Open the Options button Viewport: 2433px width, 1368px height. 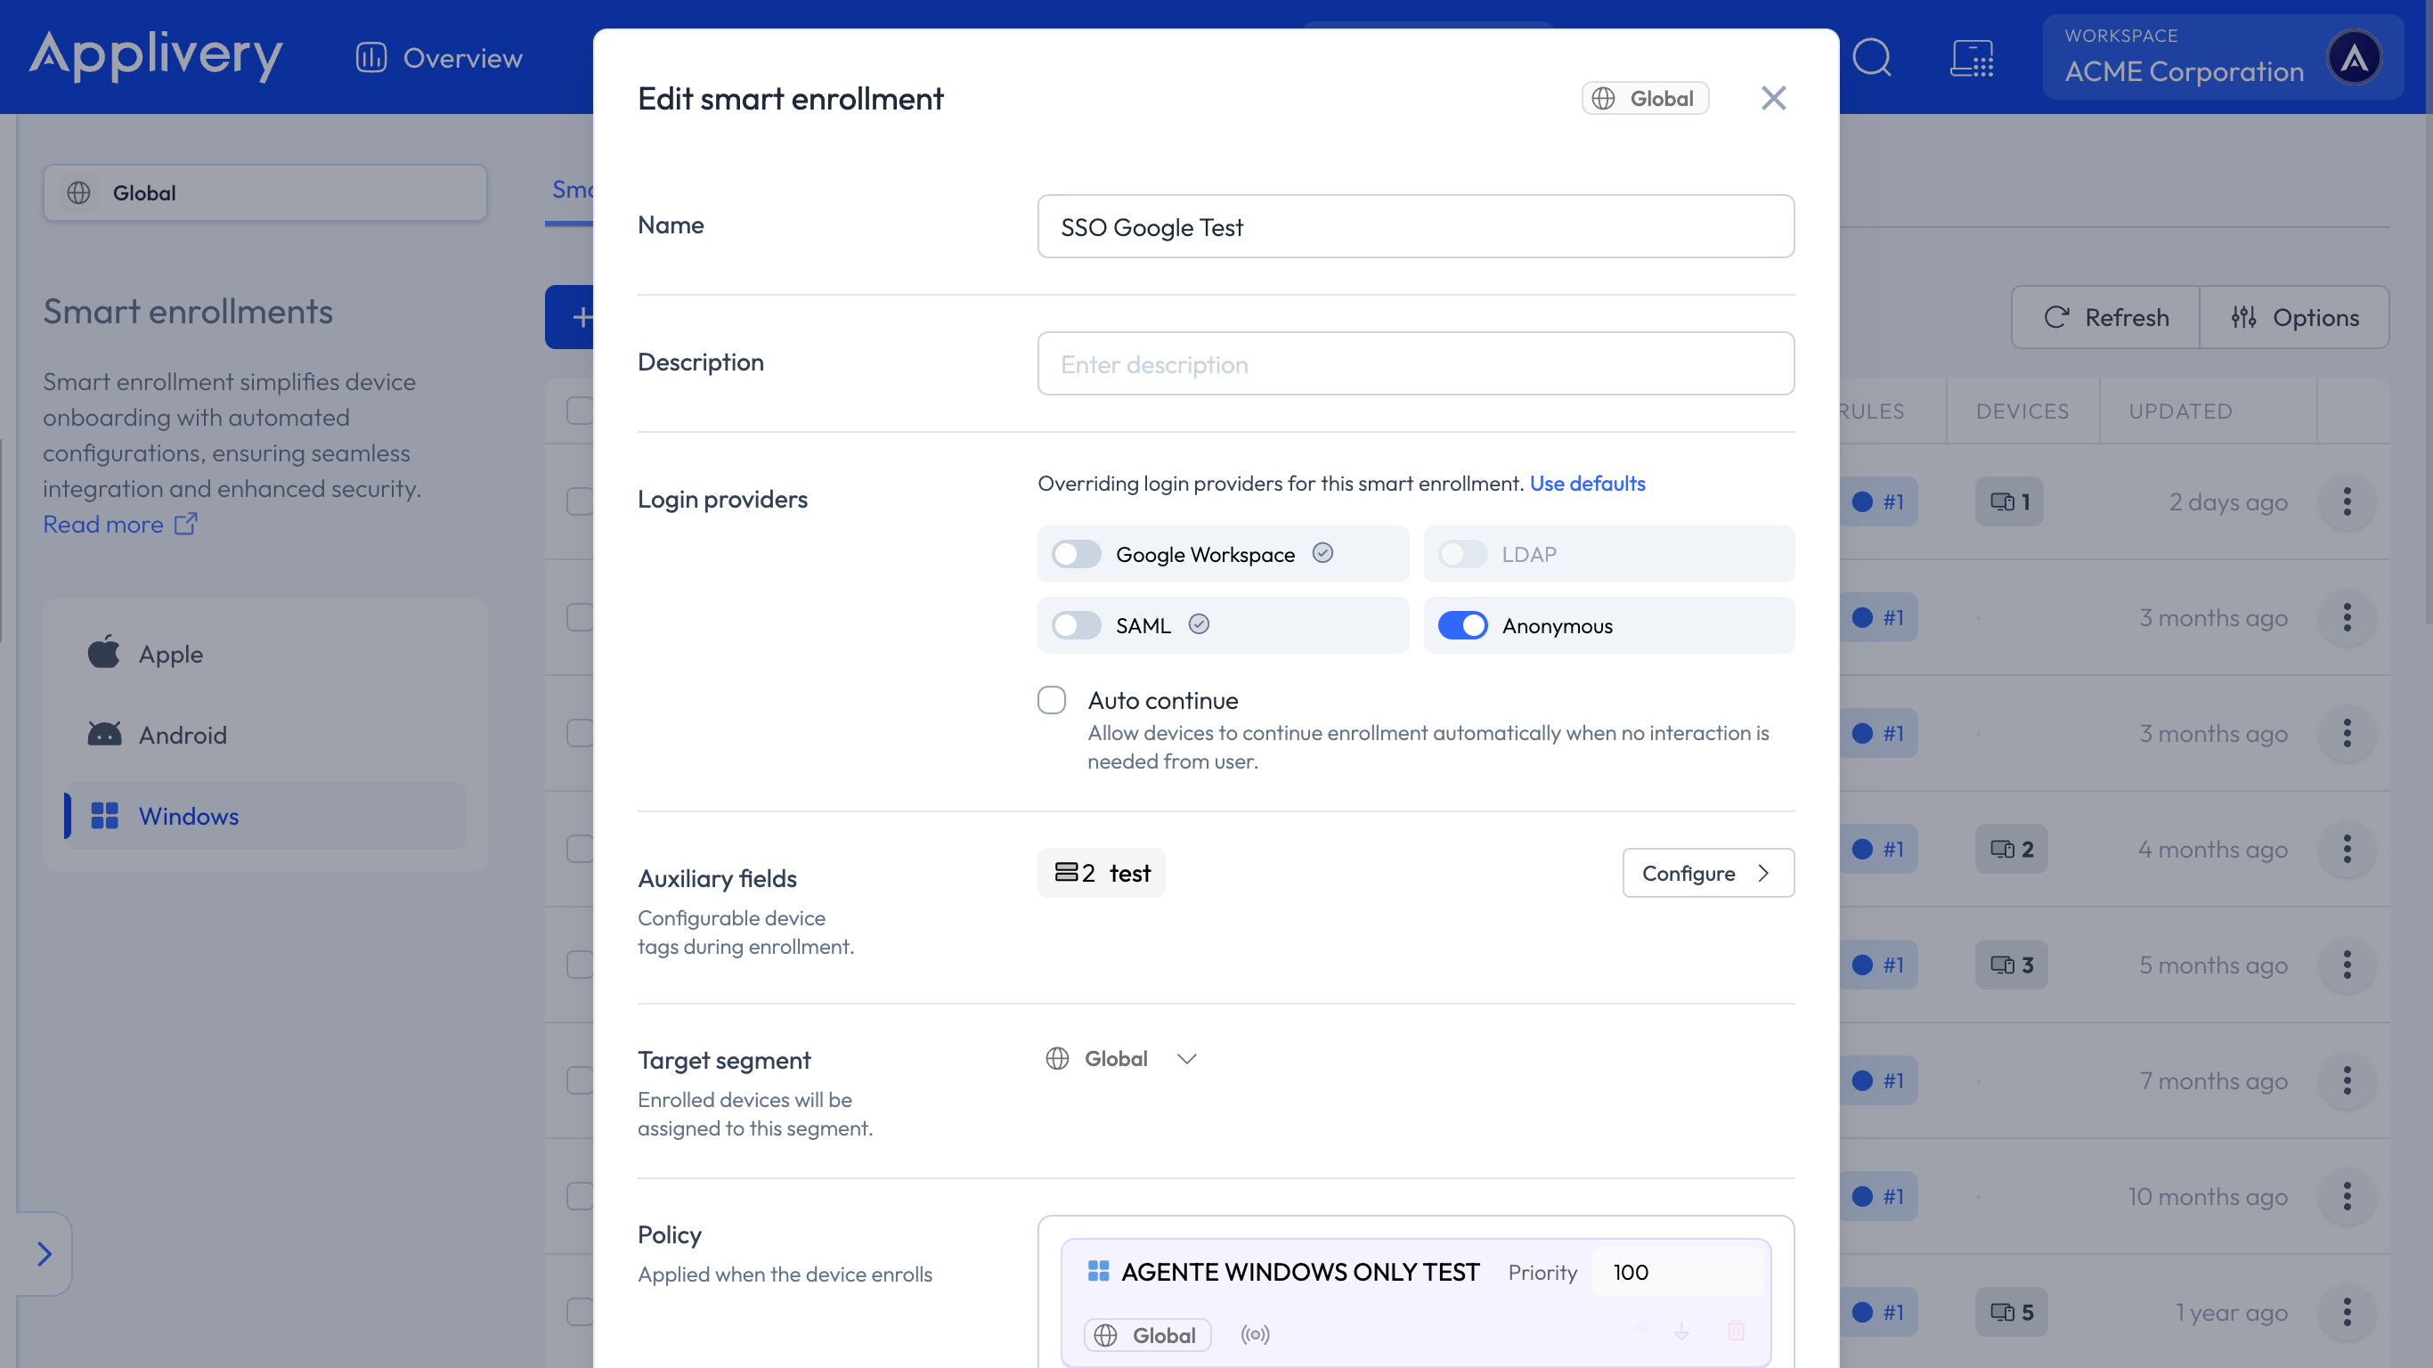[x=2294, y=317]
